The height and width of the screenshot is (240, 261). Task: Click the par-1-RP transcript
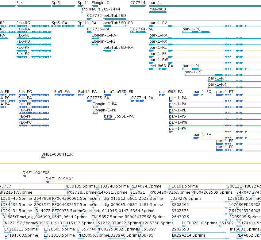coord(235,81)
